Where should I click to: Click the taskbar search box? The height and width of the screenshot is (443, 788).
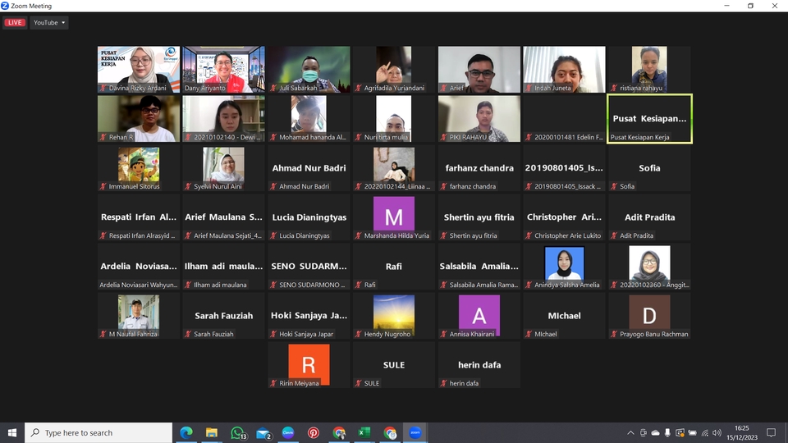pos(98,432)
